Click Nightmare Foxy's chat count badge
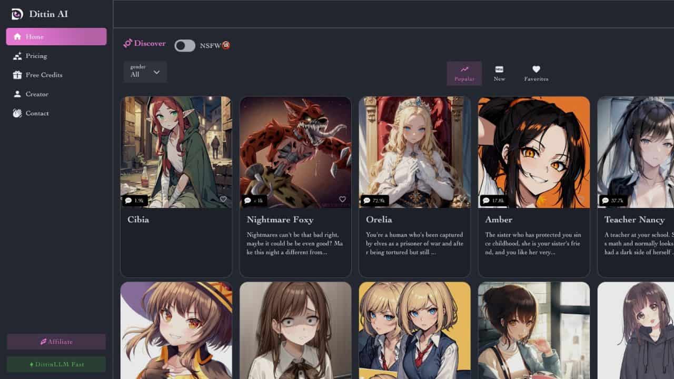The width and height of the screenshot is (674, 379). pos(254,201)
